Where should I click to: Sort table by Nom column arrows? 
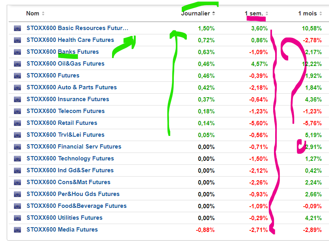click(43, 13)
